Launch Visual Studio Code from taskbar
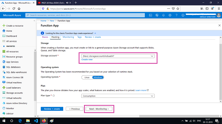The width and height of the screenshot is (222, 124). pyautogui.click(x=36, y=121)
